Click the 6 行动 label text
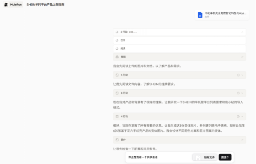 point(124,93)
